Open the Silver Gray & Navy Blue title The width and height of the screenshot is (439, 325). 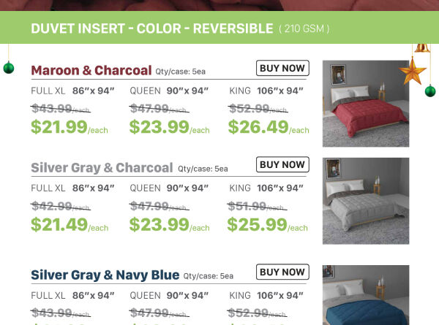tap(105, 275)
